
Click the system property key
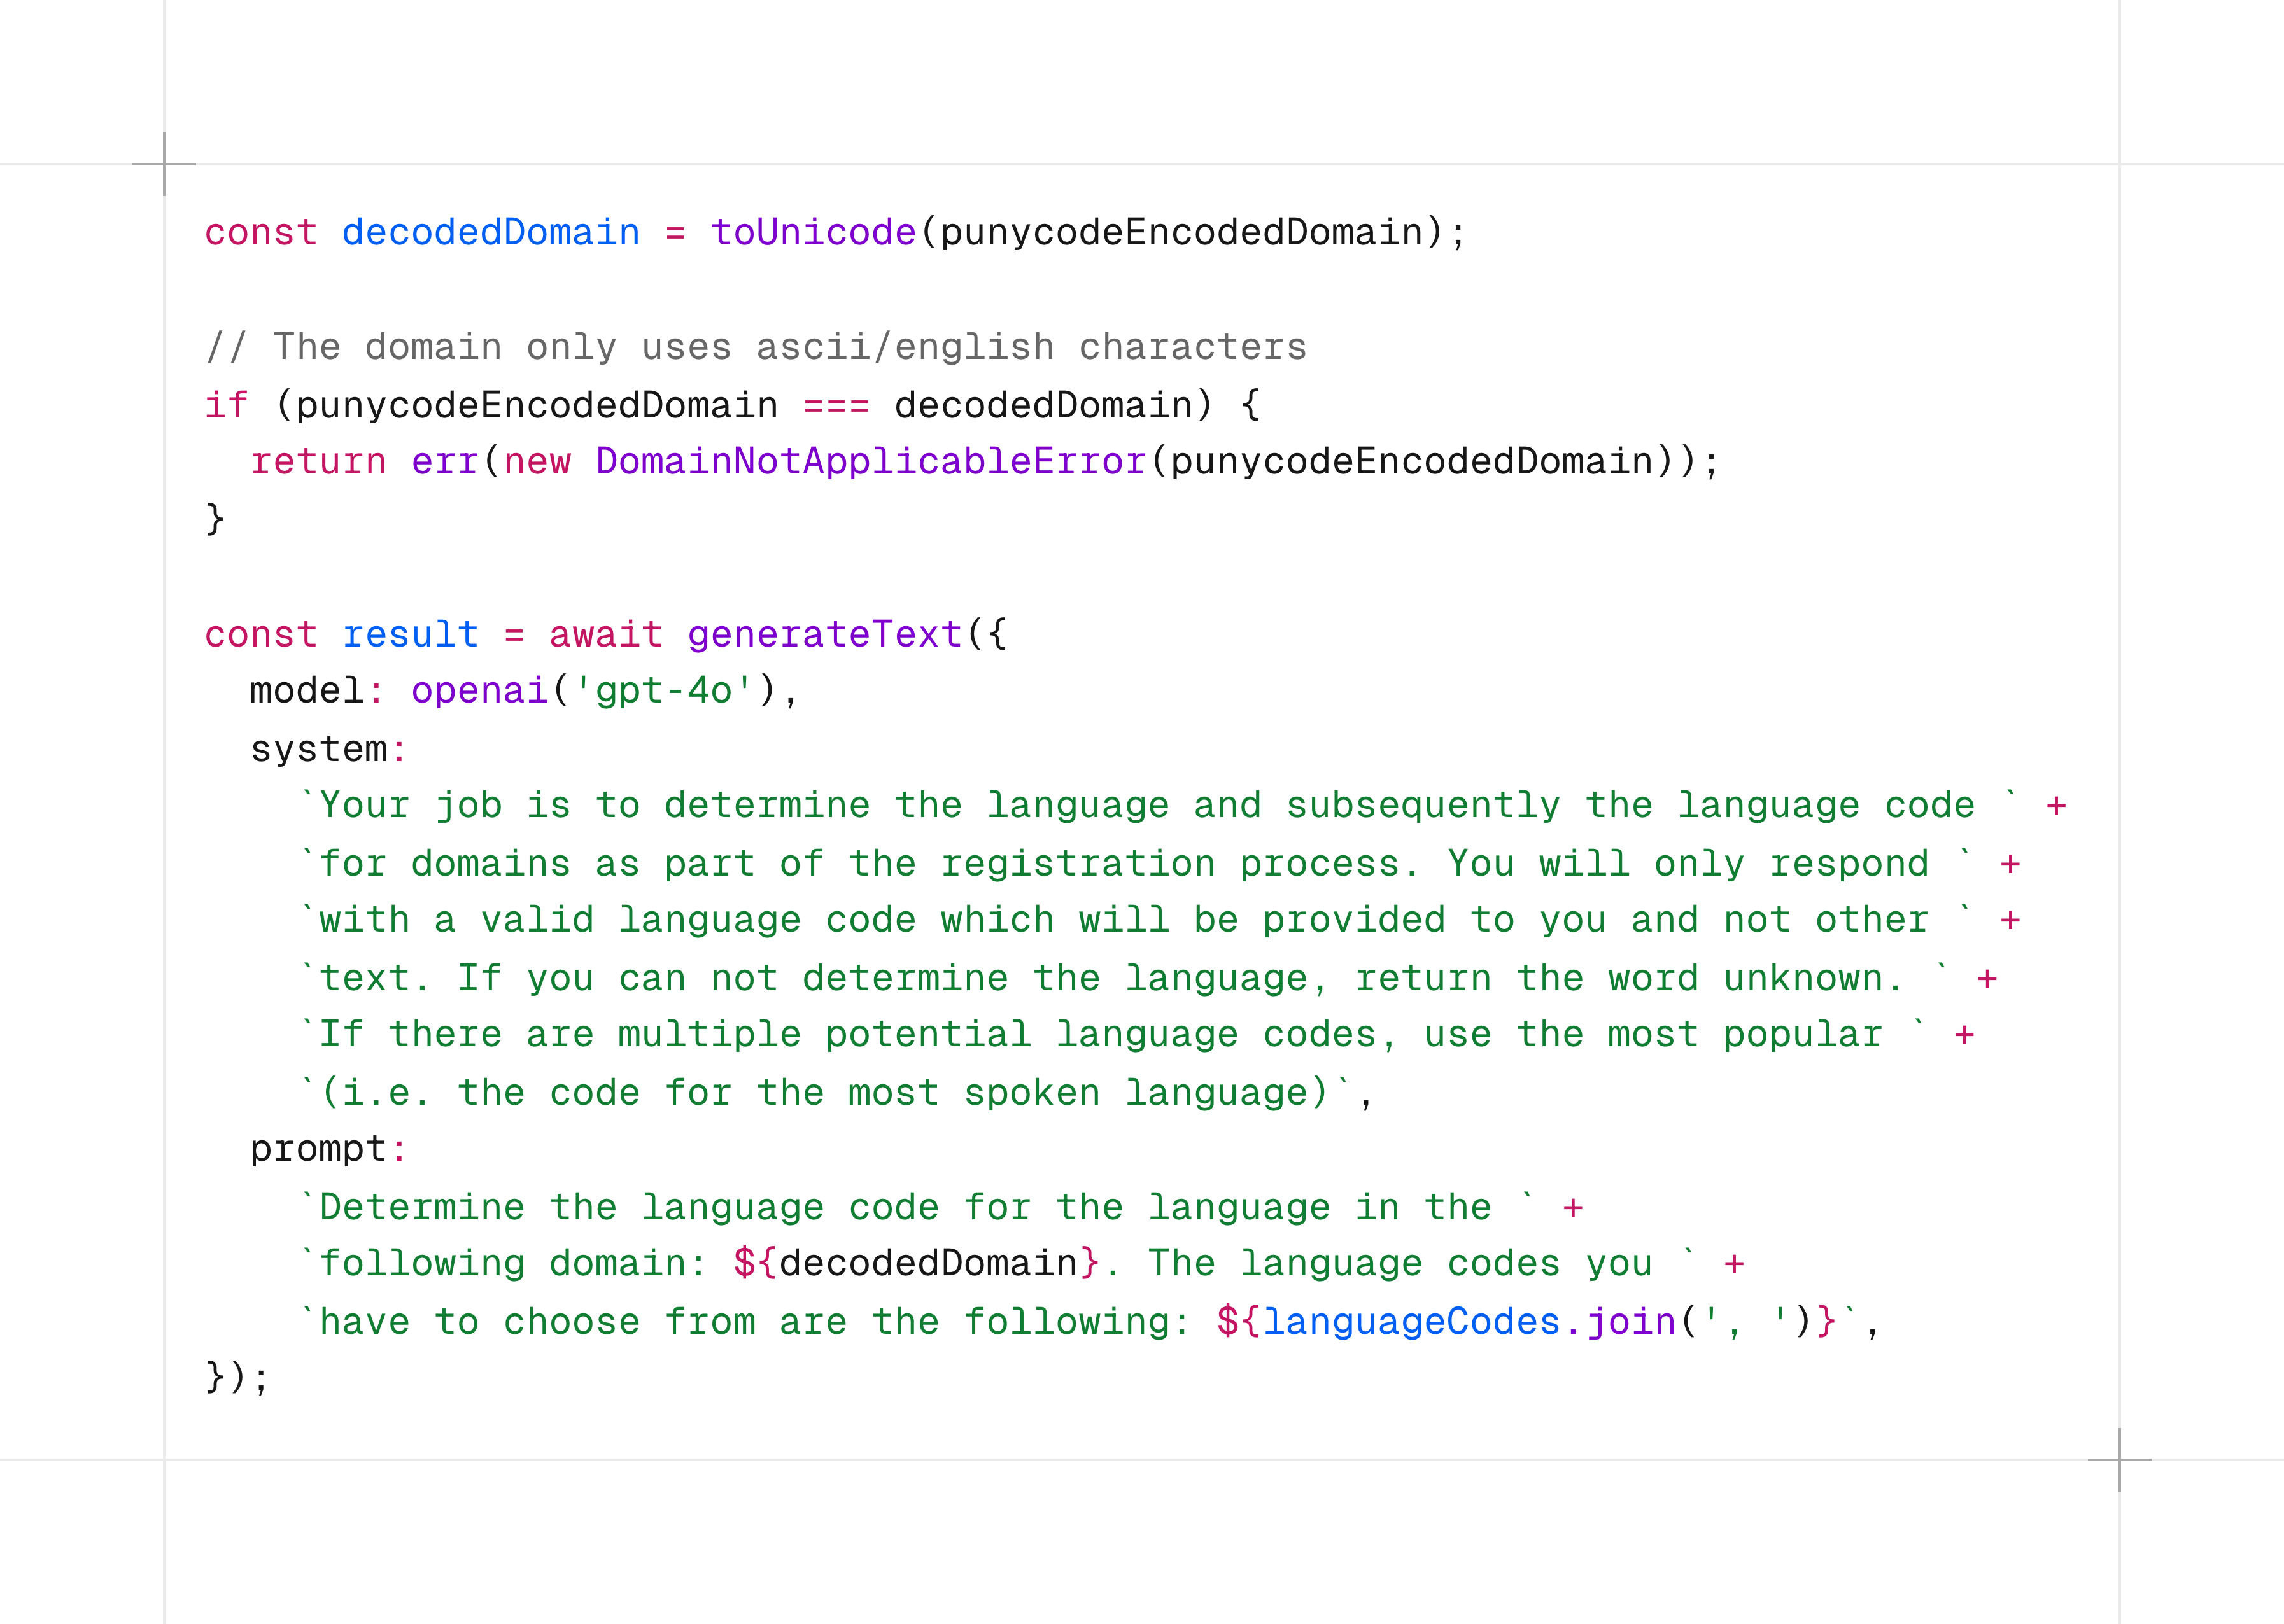click(x=318, y=749)
